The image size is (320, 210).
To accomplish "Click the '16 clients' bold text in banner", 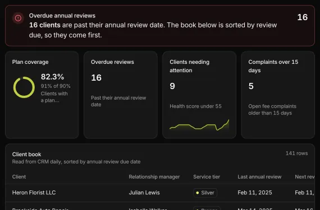I will [x=45, y=25].
